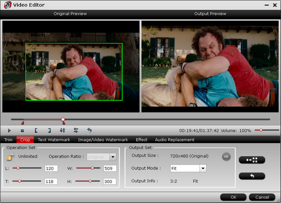Click the green crop frame in Original Preview

click(x=74, y=72)
